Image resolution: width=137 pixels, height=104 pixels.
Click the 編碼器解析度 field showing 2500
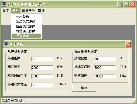tap(42, 76)
